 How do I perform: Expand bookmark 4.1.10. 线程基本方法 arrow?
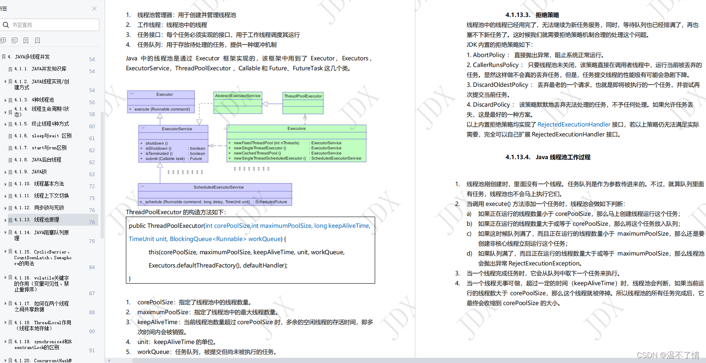point(5,184)
